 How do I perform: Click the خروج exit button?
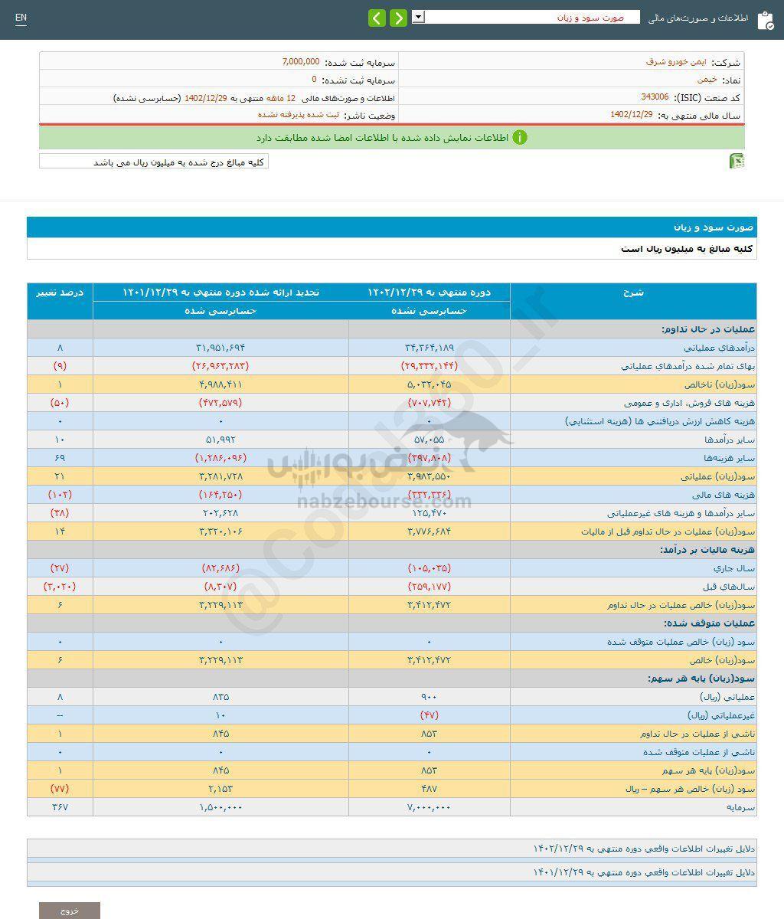pos(70,911)
